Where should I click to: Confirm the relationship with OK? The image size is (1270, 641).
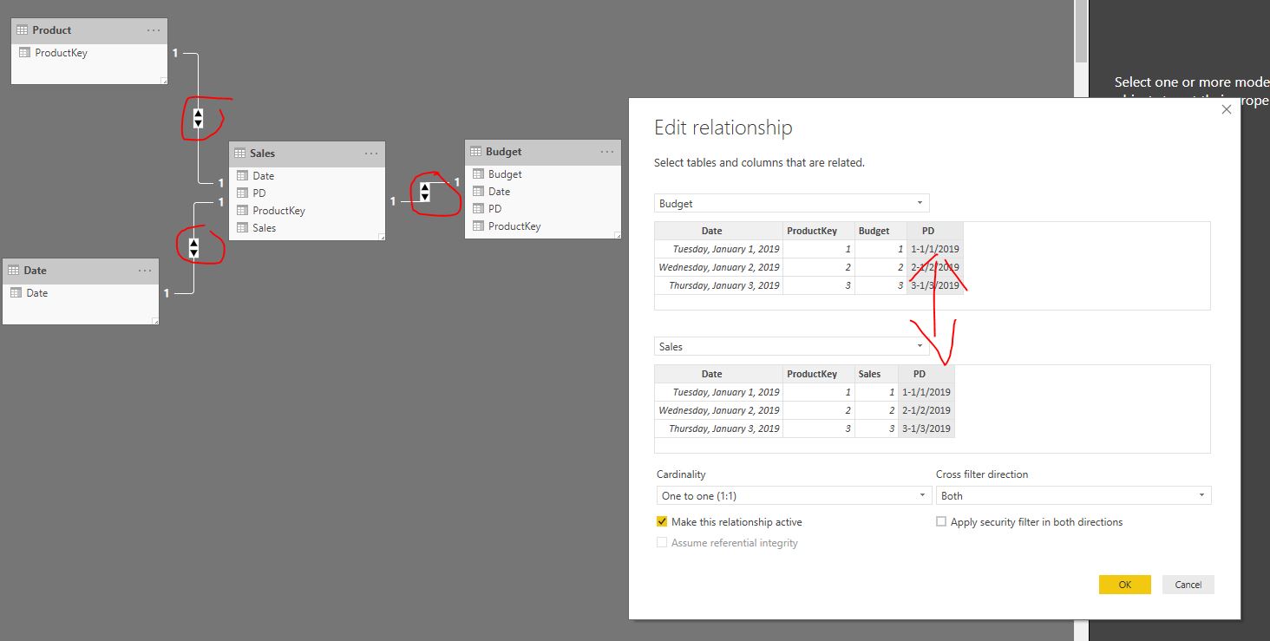(x=1124, y=585)
